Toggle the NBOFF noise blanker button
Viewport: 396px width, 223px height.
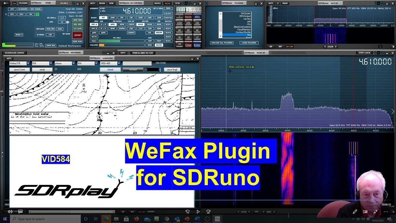pos(159,33)
